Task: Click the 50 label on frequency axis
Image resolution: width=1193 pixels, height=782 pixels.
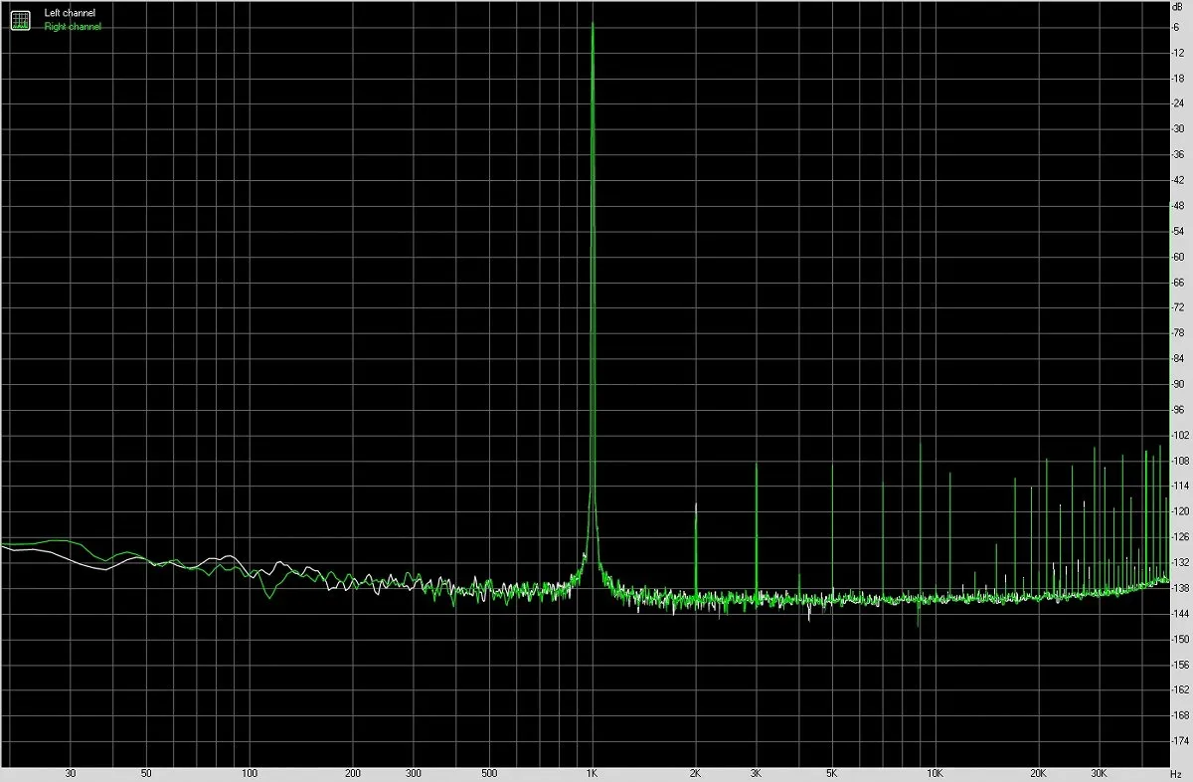Action: (146, 773)
